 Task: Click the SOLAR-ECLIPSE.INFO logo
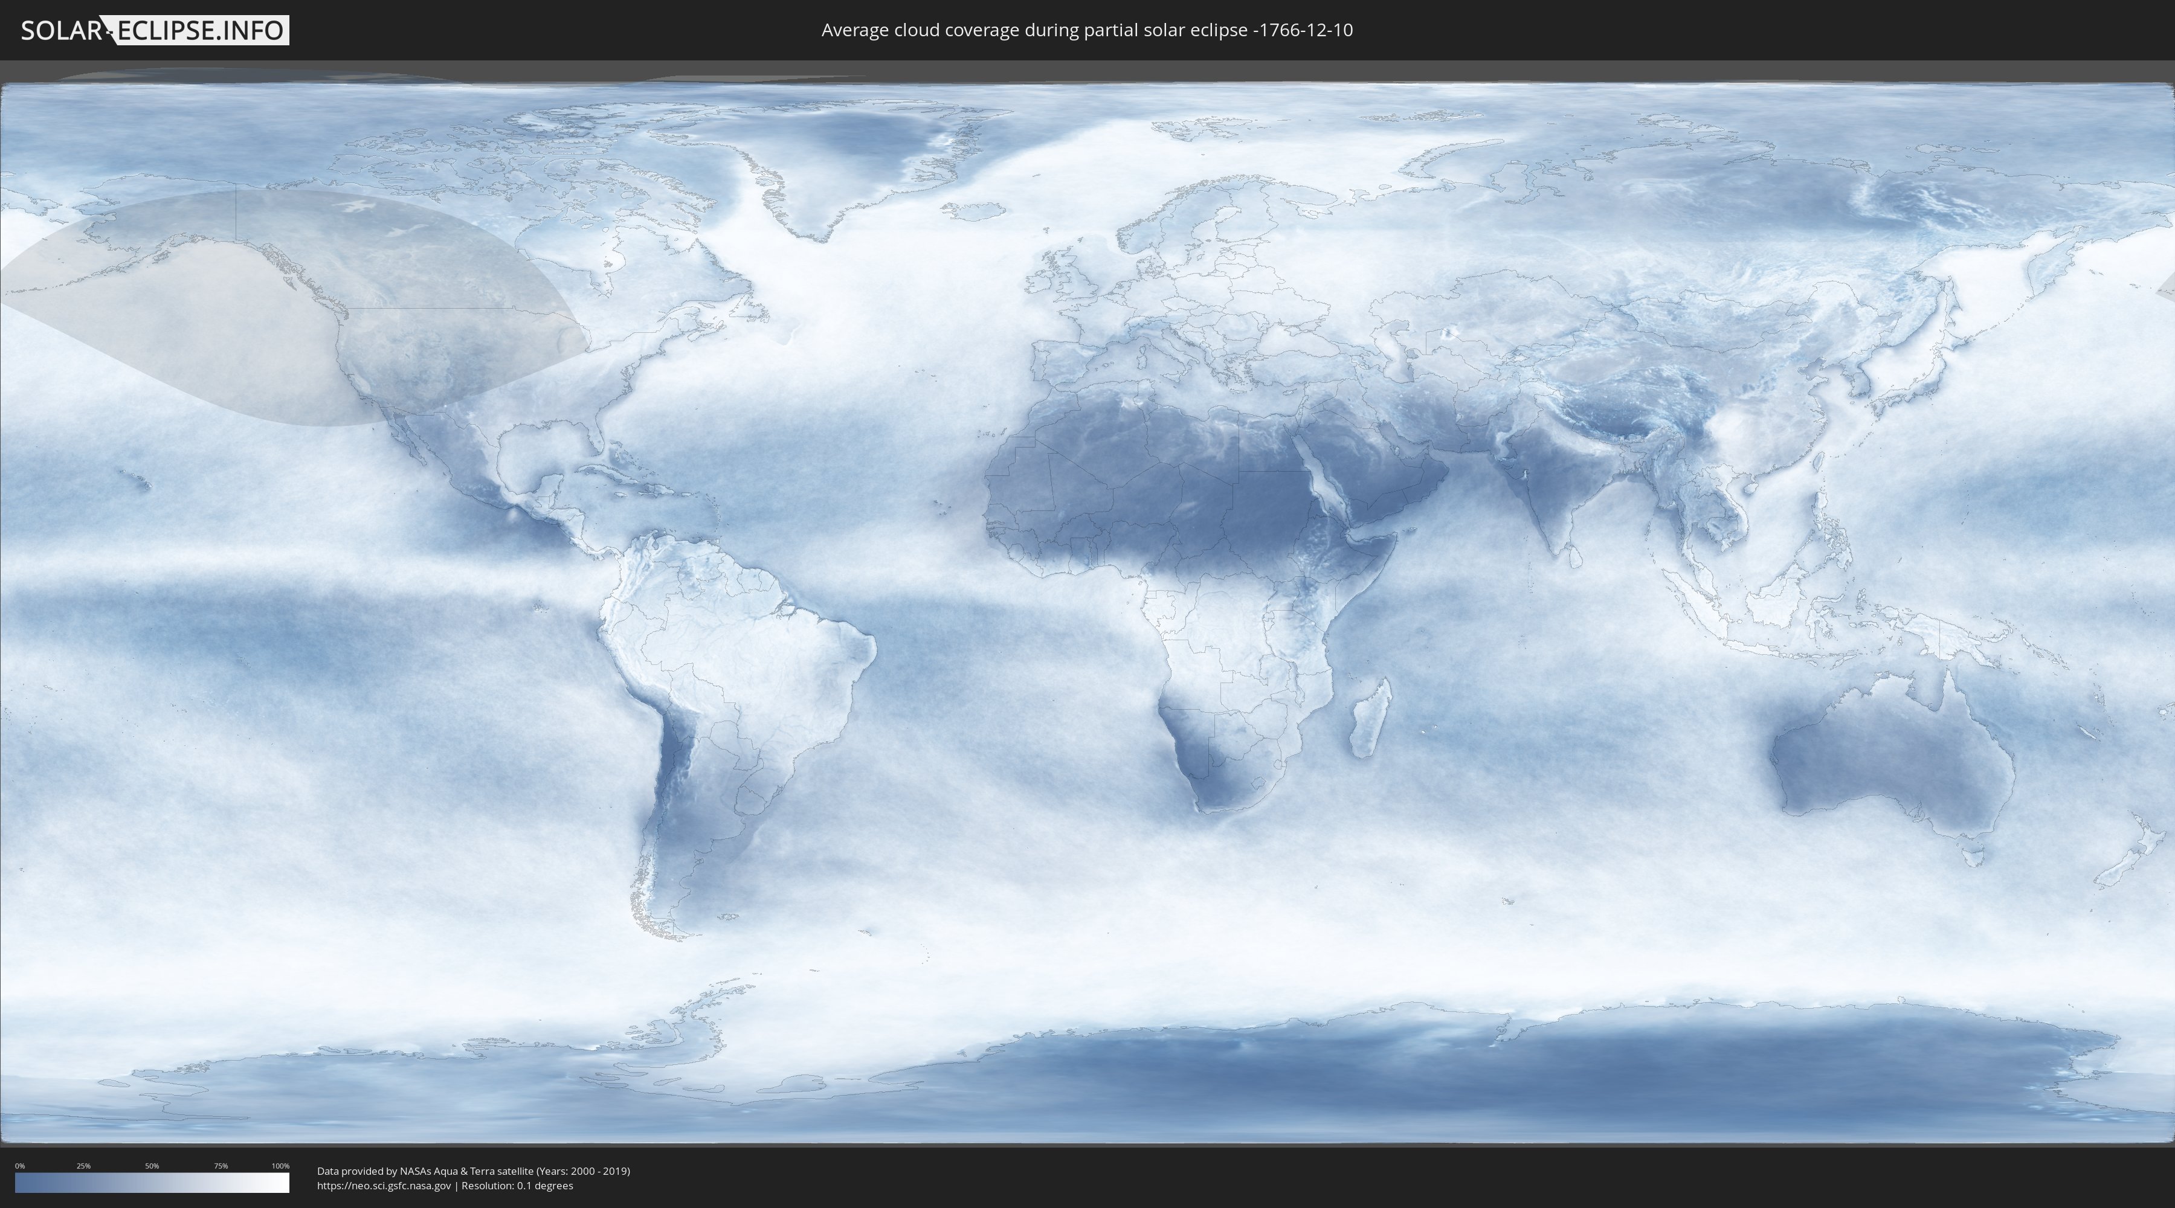pyautogui.click(x=155, y=30)
